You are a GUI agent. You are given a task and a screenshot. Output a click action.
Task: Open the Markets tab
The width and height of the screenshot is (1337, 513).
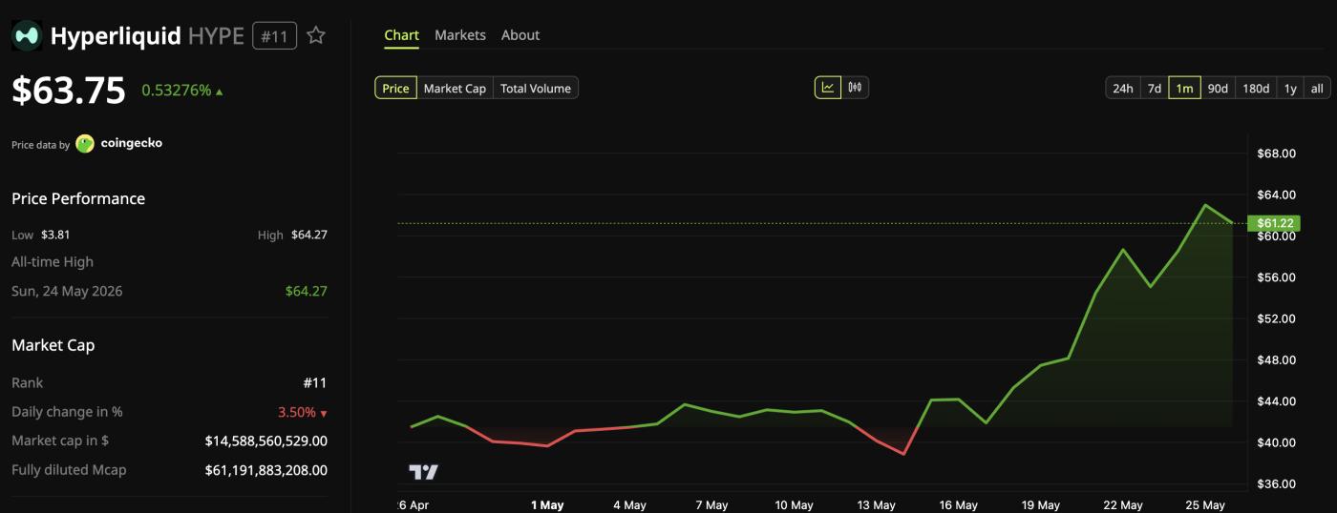[x=460, y=35]
